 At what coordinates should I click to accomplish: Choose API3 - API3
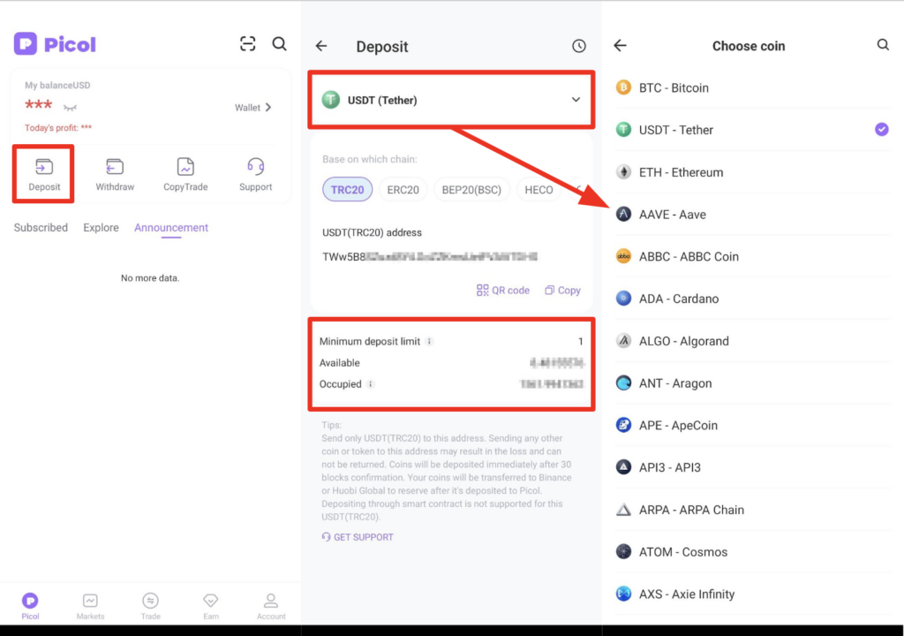point(753,467)
